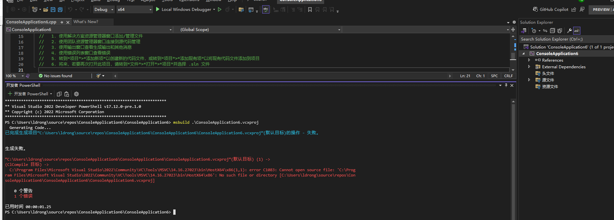Click the Redo arrow icon

click(82, 10)
